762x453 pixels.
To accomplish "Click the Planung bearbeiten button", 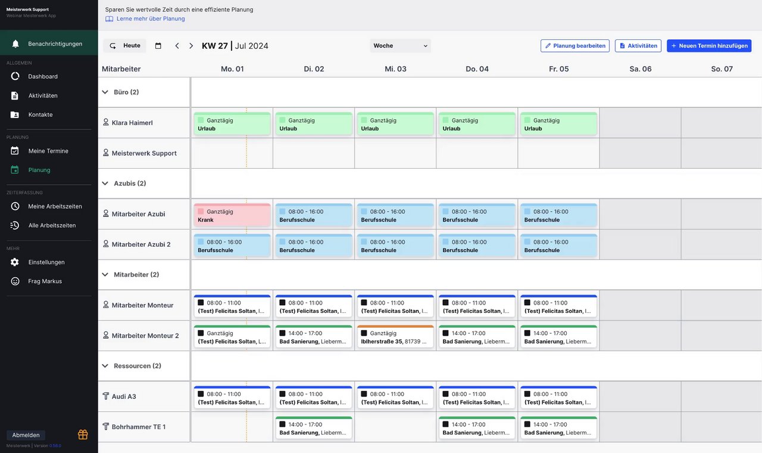I will (575, 46).
